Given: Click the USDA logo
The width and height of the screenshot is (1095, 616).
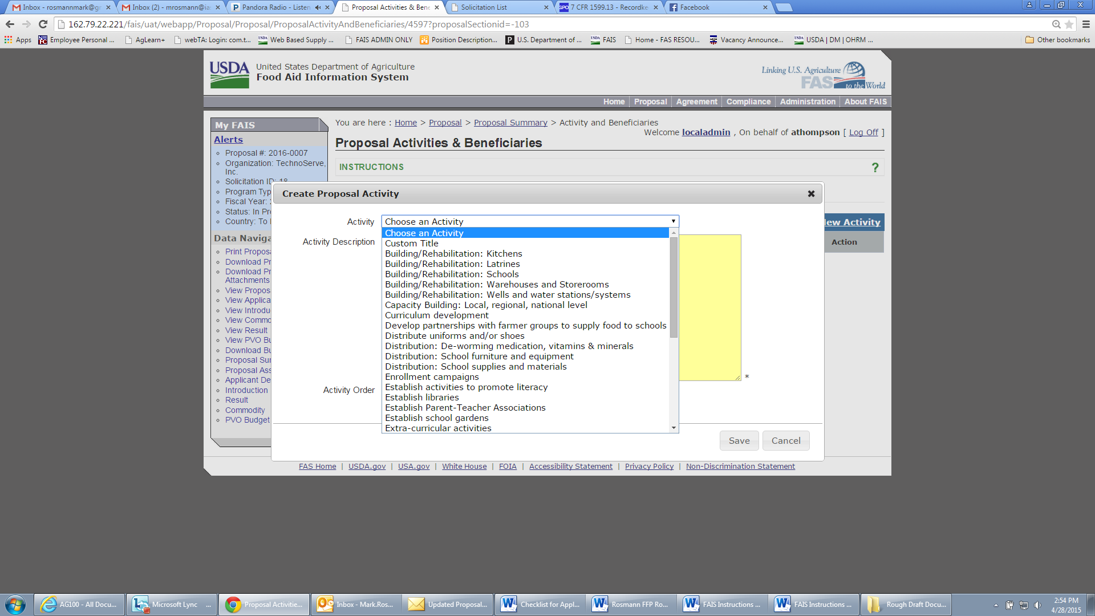Looking at the screenshot, I should [x=229, y=75].
